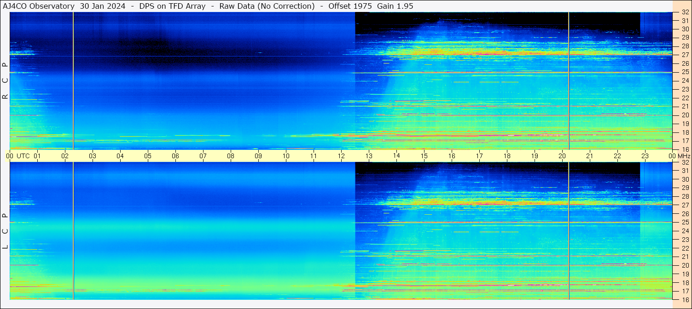This screenshot has width=692, height=309.
Task: Click the "AJ4CO Observatory" title text
Action: 39,6
